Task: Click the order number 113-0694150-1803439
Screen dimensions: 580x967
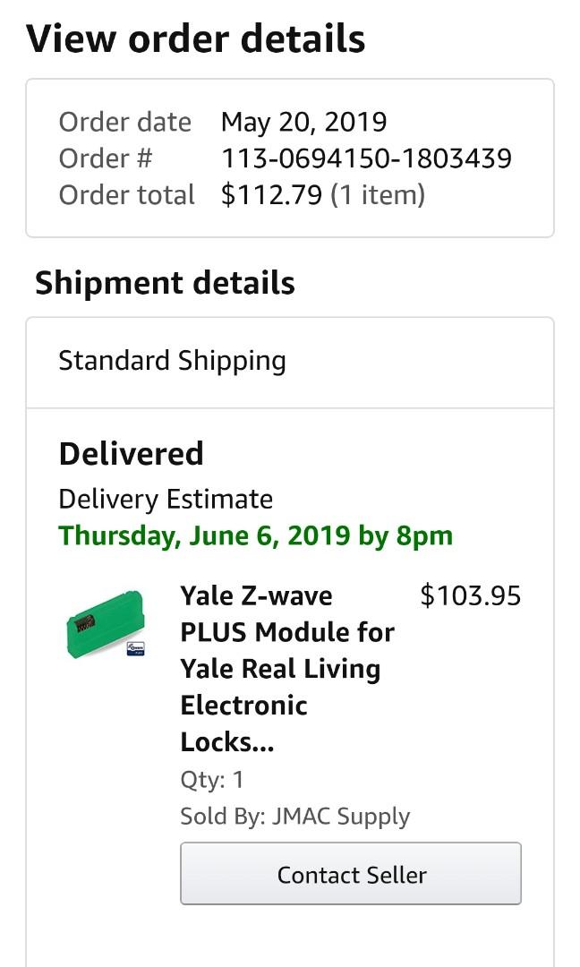Action: coord(366,158)
